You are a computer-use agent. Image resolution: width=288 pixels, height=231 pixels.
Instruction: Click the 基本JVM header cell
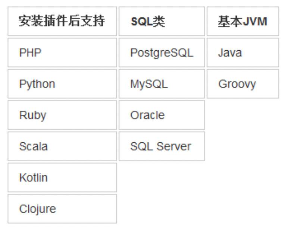coord(243,21)
